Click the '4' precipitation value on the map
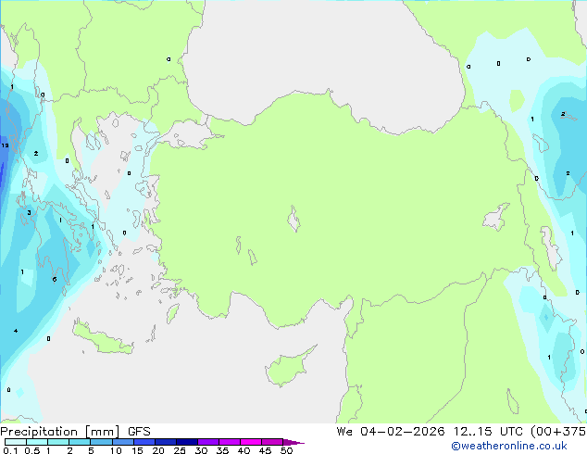Image resolution: width=587 pixels, height=454 pixels. 16,331
